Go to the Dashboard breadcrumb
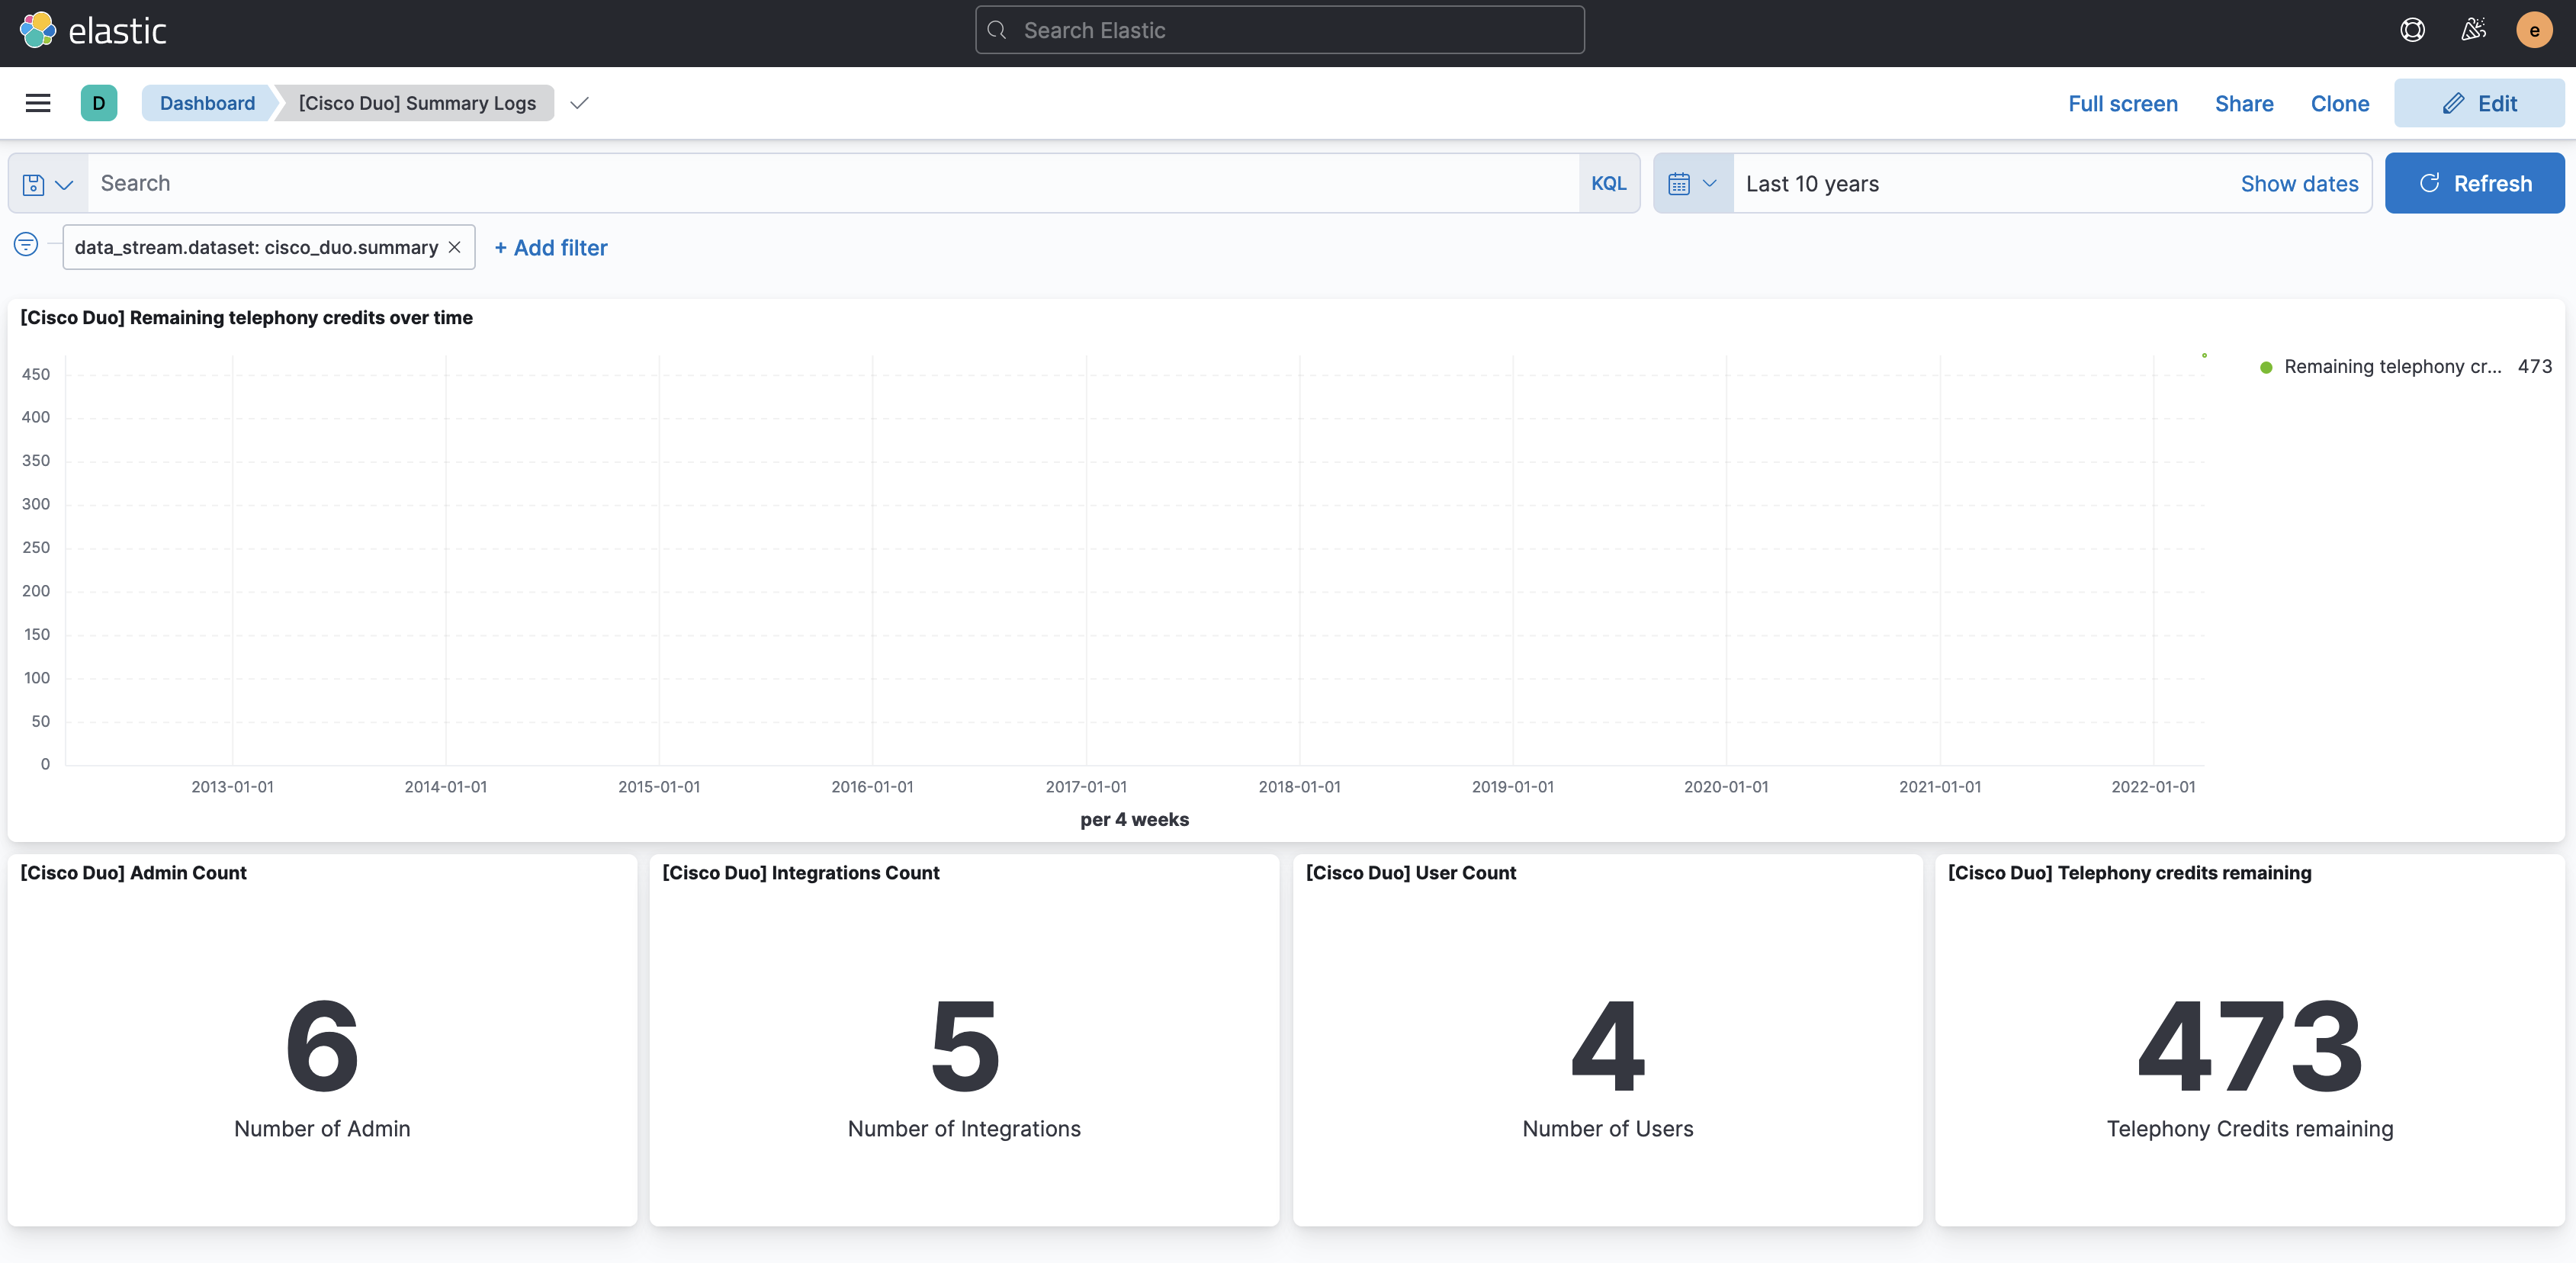 click(x=207, y=103)
